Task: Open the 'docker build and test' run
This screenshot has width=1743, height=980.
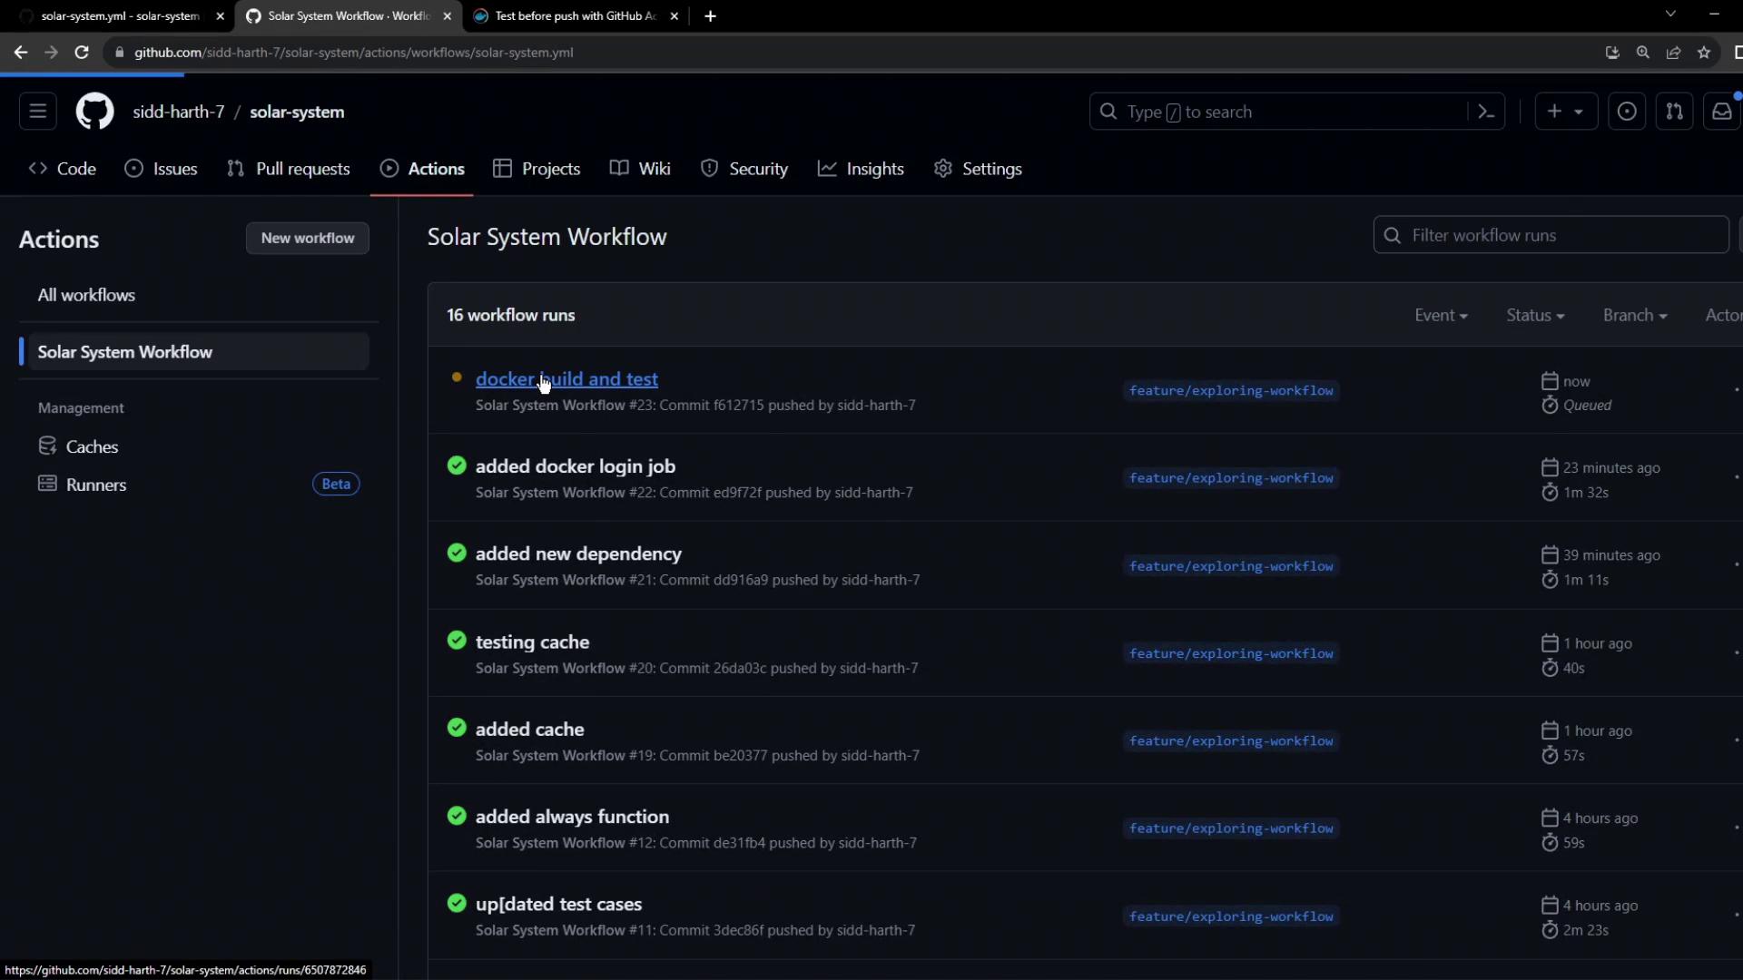Action: click(566, 379)
